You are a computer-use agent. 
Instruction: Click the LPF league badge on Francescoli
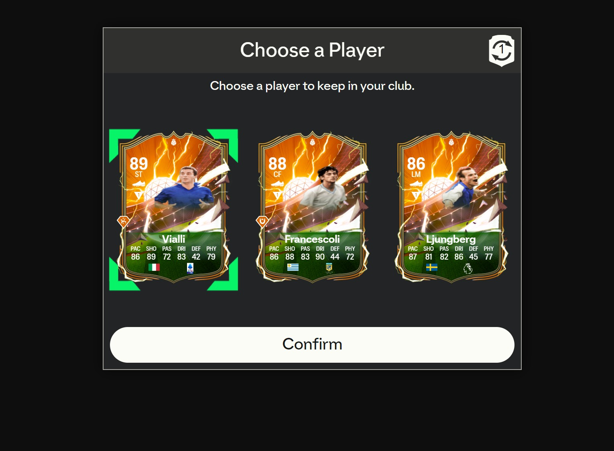point(329,268)
